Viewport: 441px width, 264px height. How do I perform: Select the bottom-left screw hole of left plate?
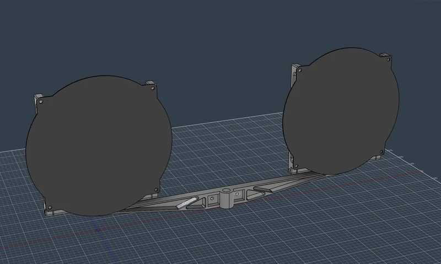(50, 208)
